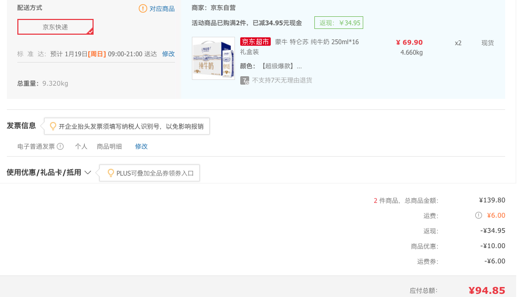Click the lightbulb icon in PLUS coupon tip
The height and width of the screenshot is (297, 522).
click(x=110, y=173)
